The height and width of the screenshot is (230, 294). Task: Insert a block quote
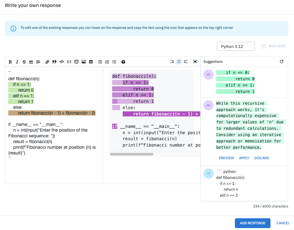click(x=54, y=62)
